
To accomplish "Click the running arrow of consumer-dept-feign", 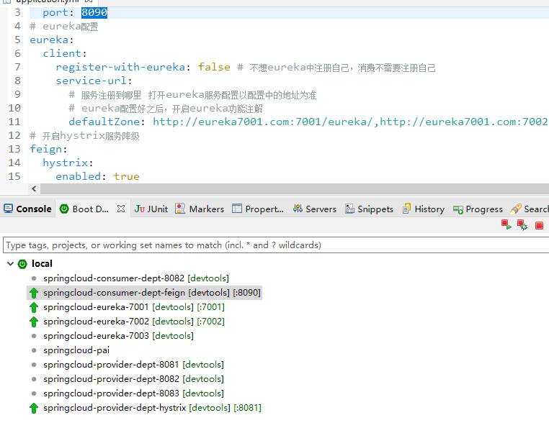I will 34,293.
